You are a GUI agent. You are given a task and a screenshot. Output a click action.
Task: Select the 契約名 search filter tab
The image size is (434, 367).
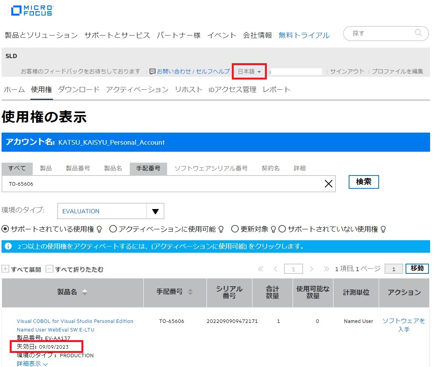pyautogui.click(x=270, y=168)
